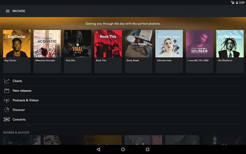
Task: Open the Ultimate Indie playlist
Action: tap(169, 51)
